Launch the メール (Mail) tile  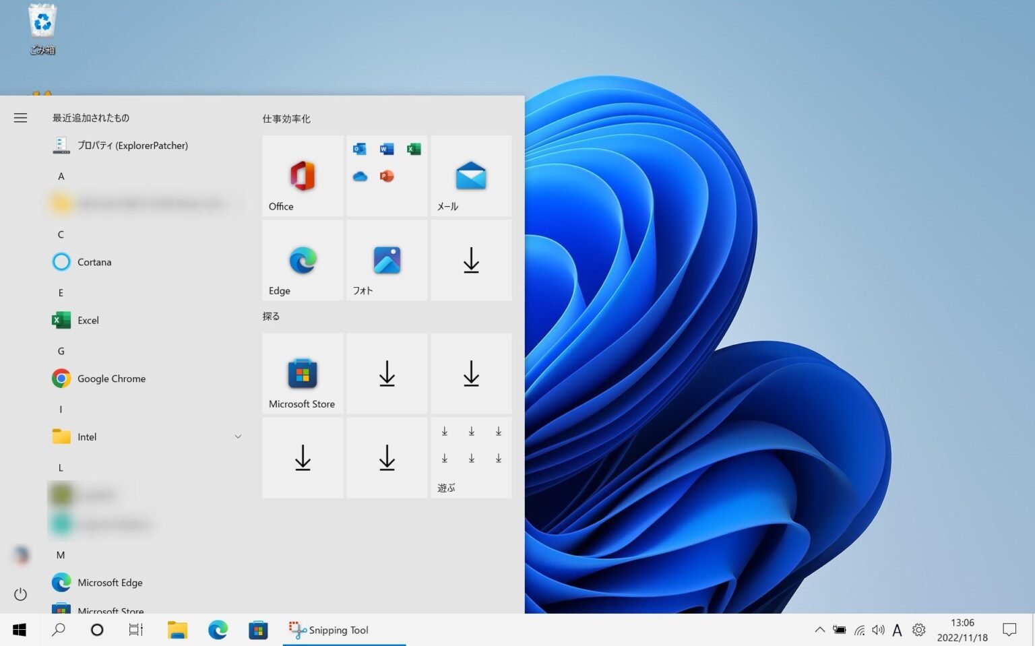[x=470, y=176]
